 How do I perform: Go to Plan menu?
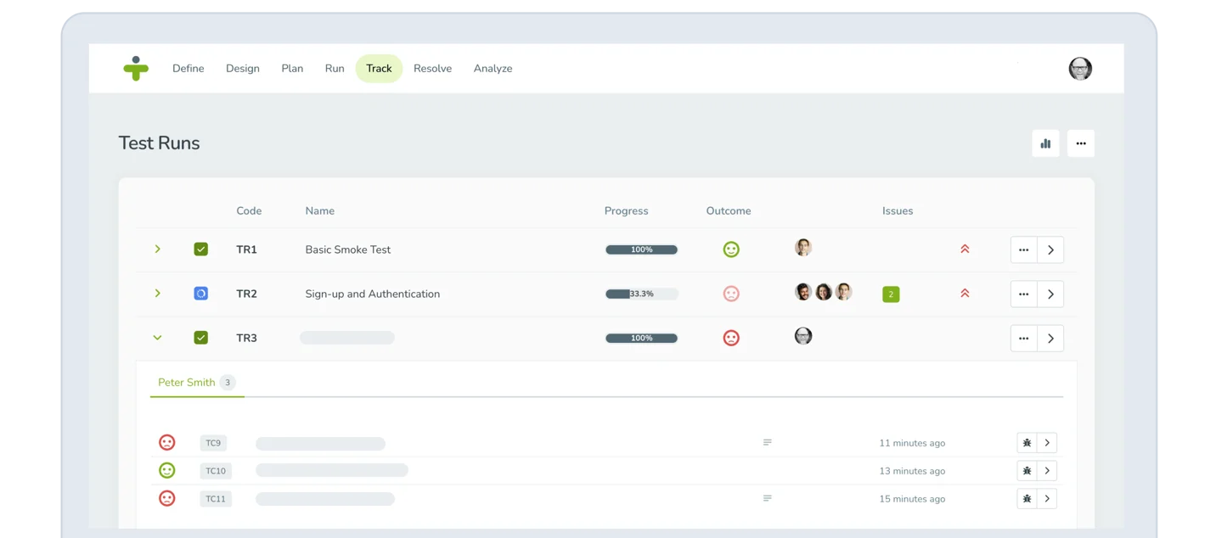click(x=292, y=69)
